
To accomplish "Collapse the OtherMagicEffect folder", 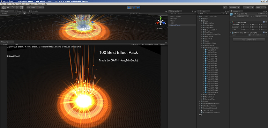I will pyautogui.click(x=202, y=48).
